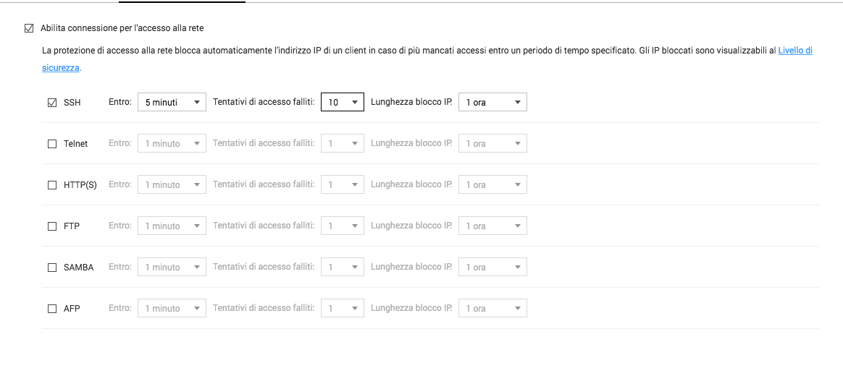The height and width of the screenshot is (376, 843).
Task: Click the SSH protocol label
Action: [x=72, y=103]
